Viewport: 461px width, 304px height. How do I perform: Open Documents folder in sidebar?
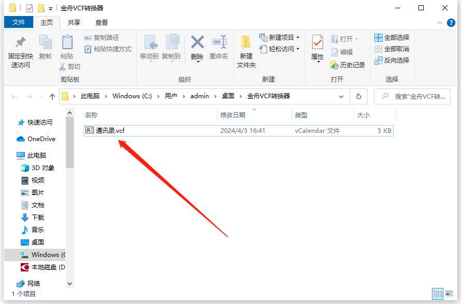click(33, 205)
